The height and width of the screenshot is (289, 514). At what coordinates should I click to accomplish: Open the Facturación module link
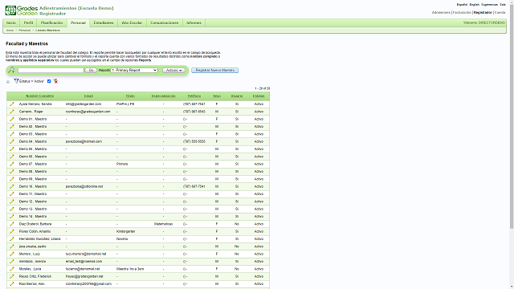pos(462,13)
